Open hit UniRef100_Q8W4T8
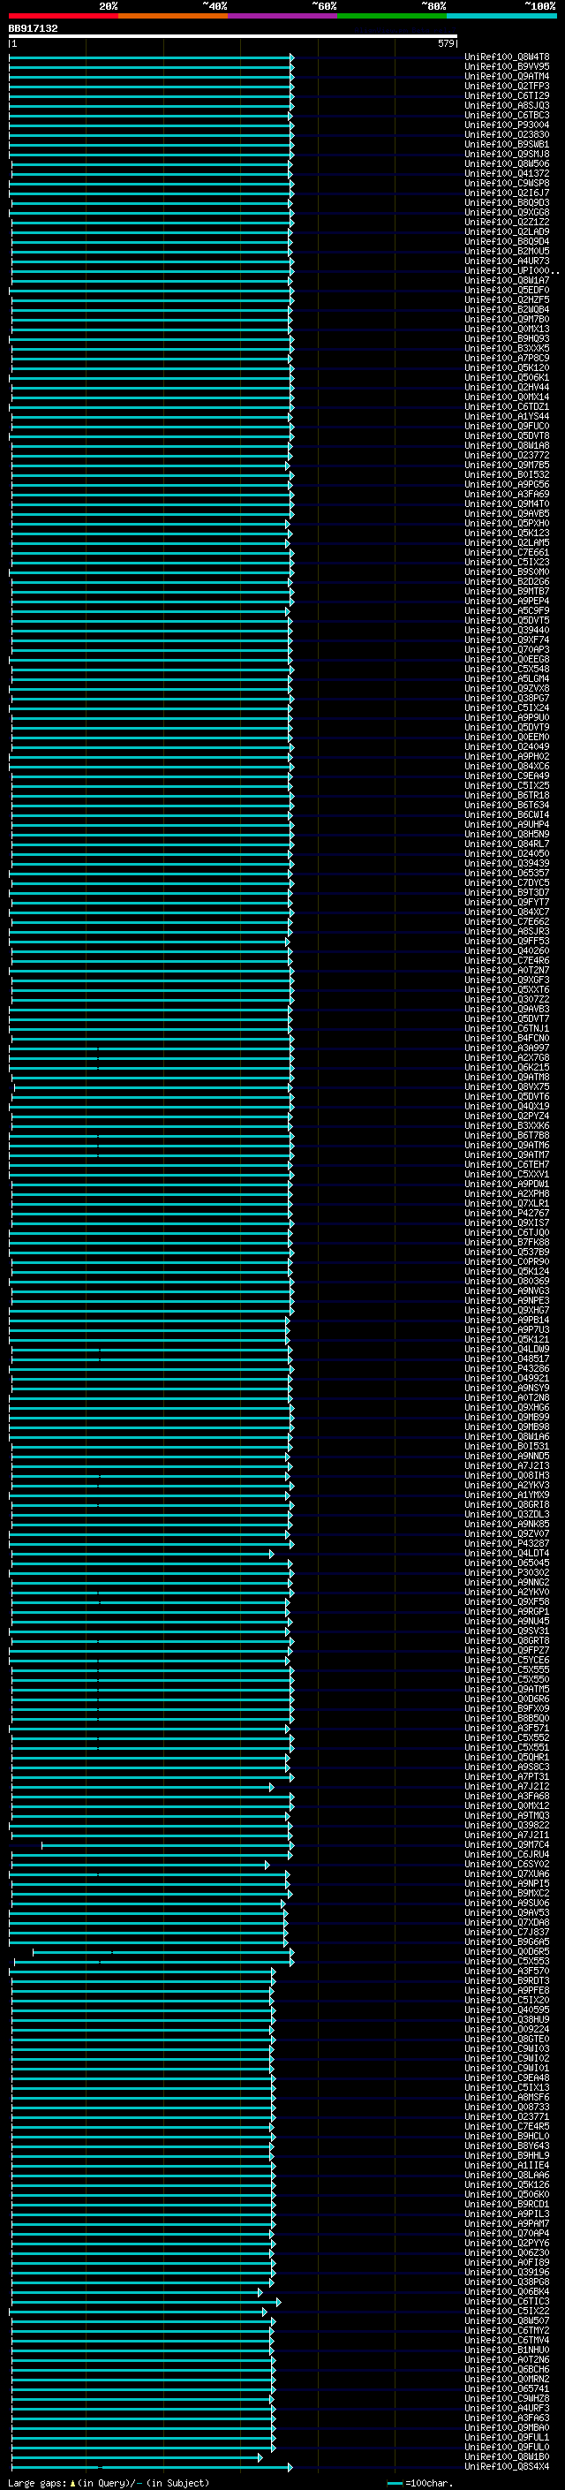The height and width of the screenshot is (2490, 565). point(507,57)
